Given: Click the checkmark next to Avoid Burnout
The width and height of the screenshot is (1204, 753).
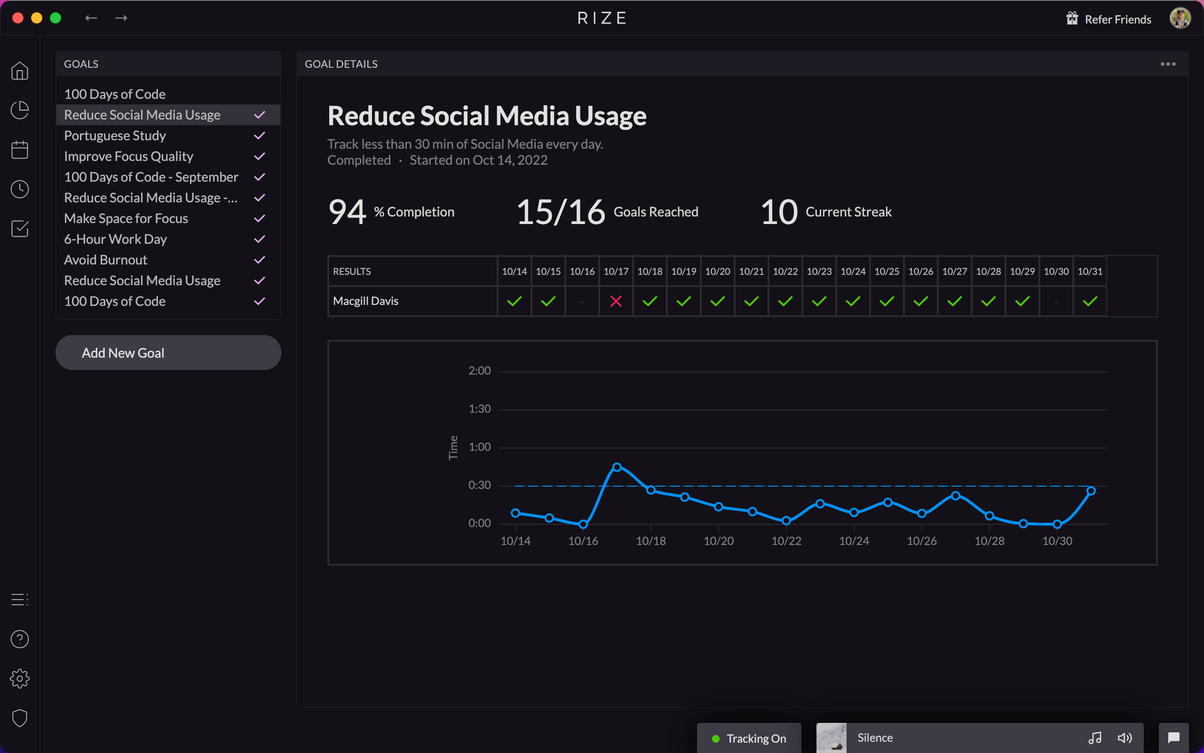Looking at the screenshot, I should tap(260, 260).
